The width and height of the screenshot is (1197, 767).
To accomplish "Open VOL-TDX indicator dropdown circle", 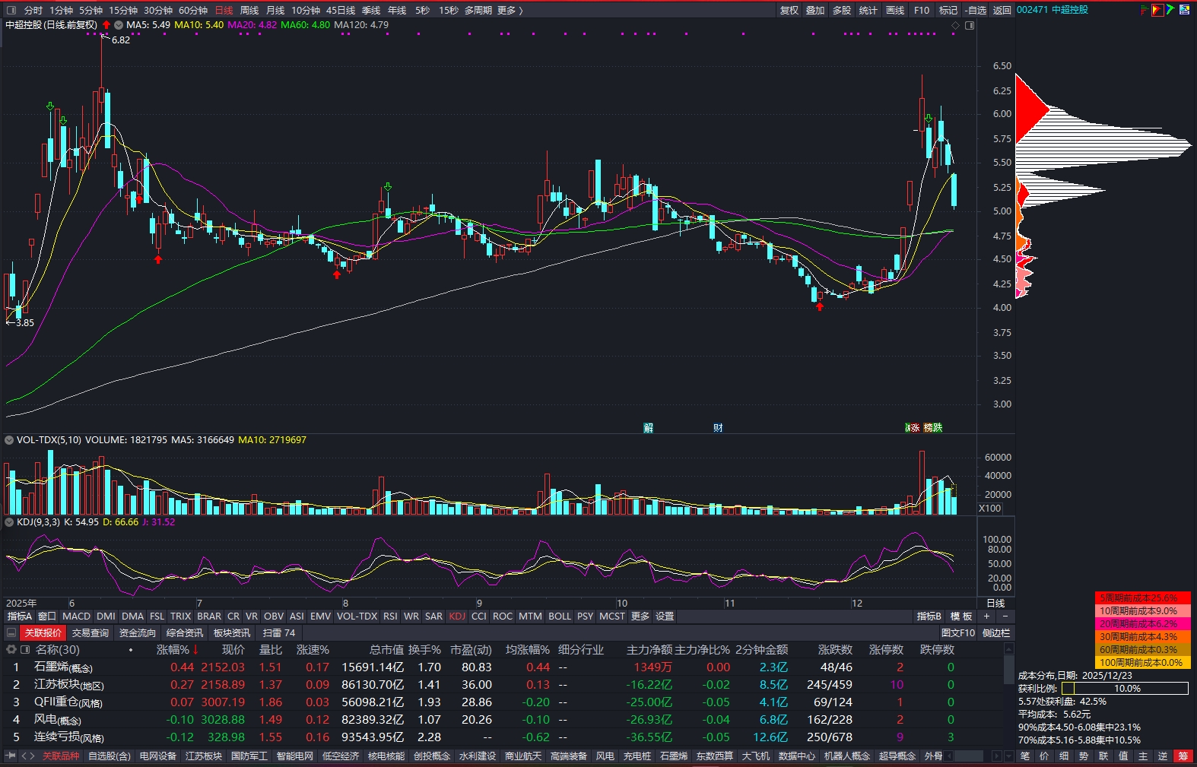I will 9,440.
